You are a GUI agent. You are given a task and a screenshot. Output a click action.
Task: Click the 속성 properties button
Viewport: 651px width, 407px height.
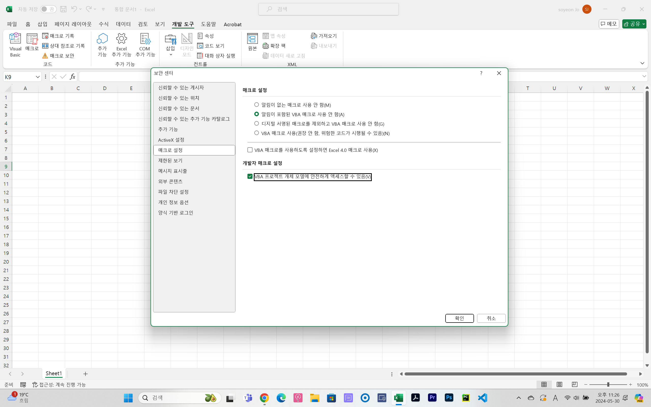click(206, 36)
